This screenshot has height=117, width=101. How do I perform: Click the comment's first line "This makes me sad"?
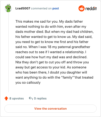coord(49,21)
